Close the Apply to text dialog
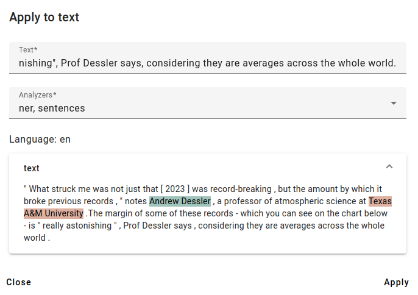418x295 pixels. 19,282
